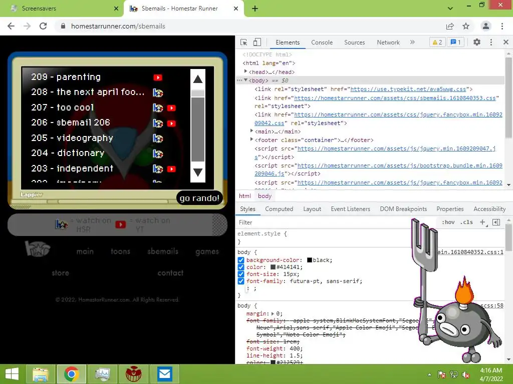513x384 pixels.
Task: Switch to Console tab
Action: [322, 42]
